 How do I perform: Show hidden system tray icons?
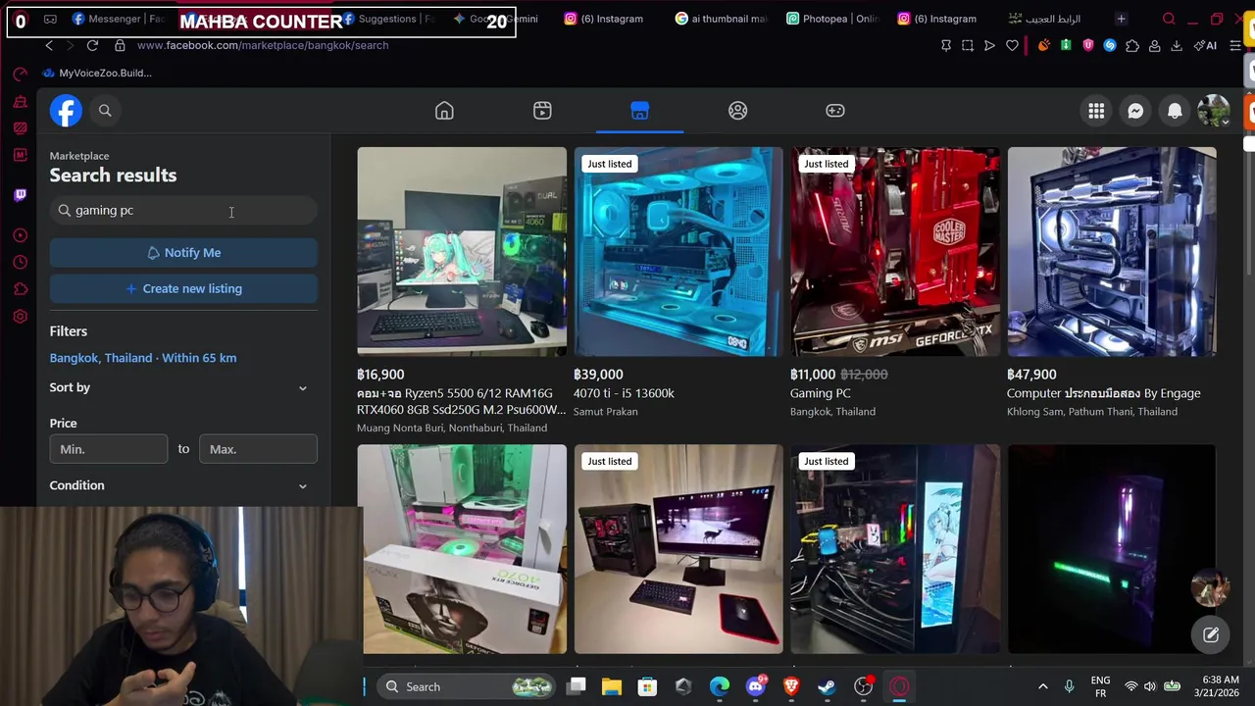pyautogui.click(x=1042, y=686)
